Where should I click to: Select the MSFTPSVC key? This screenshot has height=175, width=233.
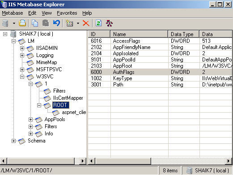49,69
